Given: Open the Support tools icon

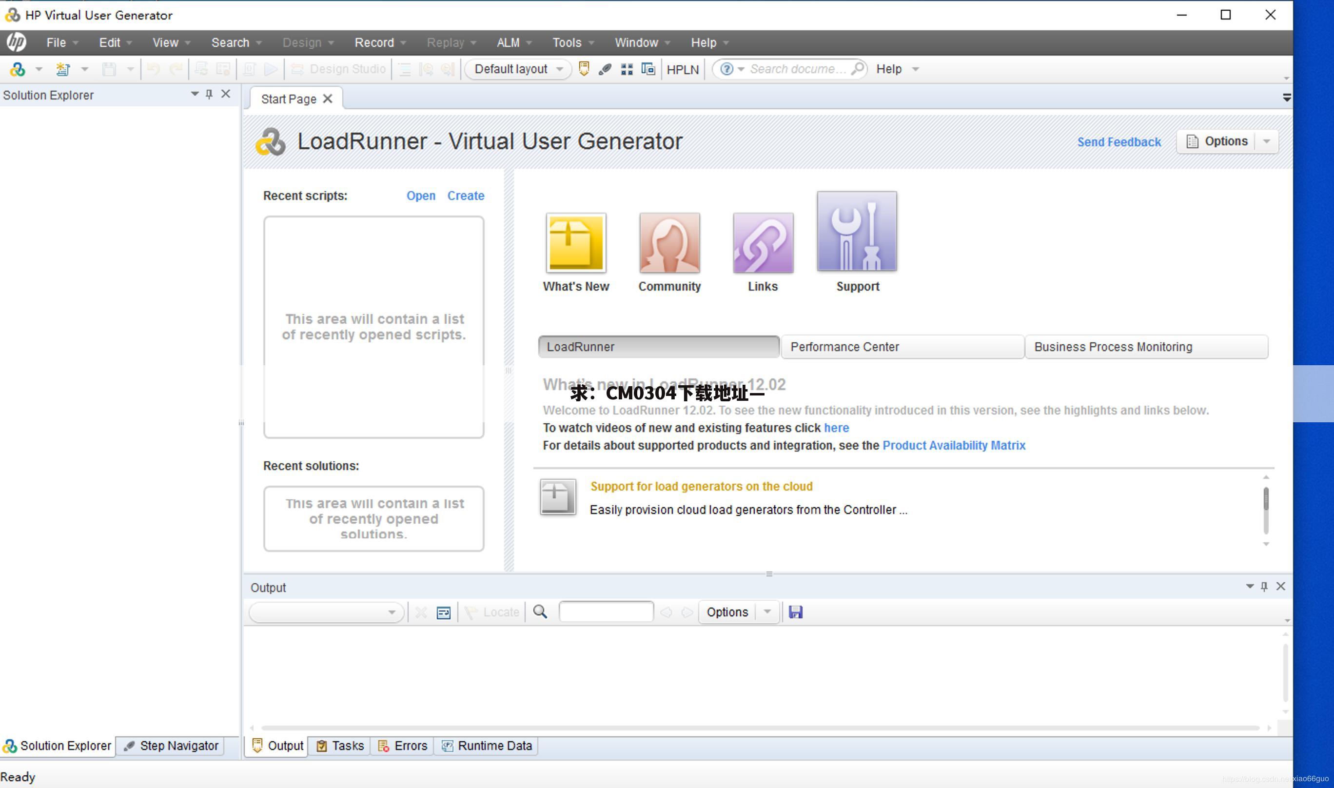Looking at the screenshot, I should coord(857,231).
